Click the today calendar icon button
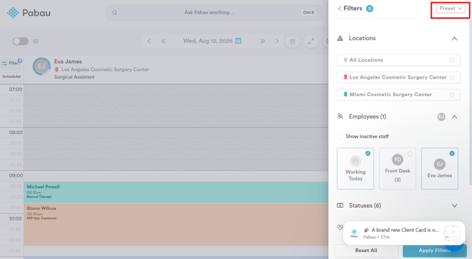Viewport: 472px width, 259px height. click(292, 41)
